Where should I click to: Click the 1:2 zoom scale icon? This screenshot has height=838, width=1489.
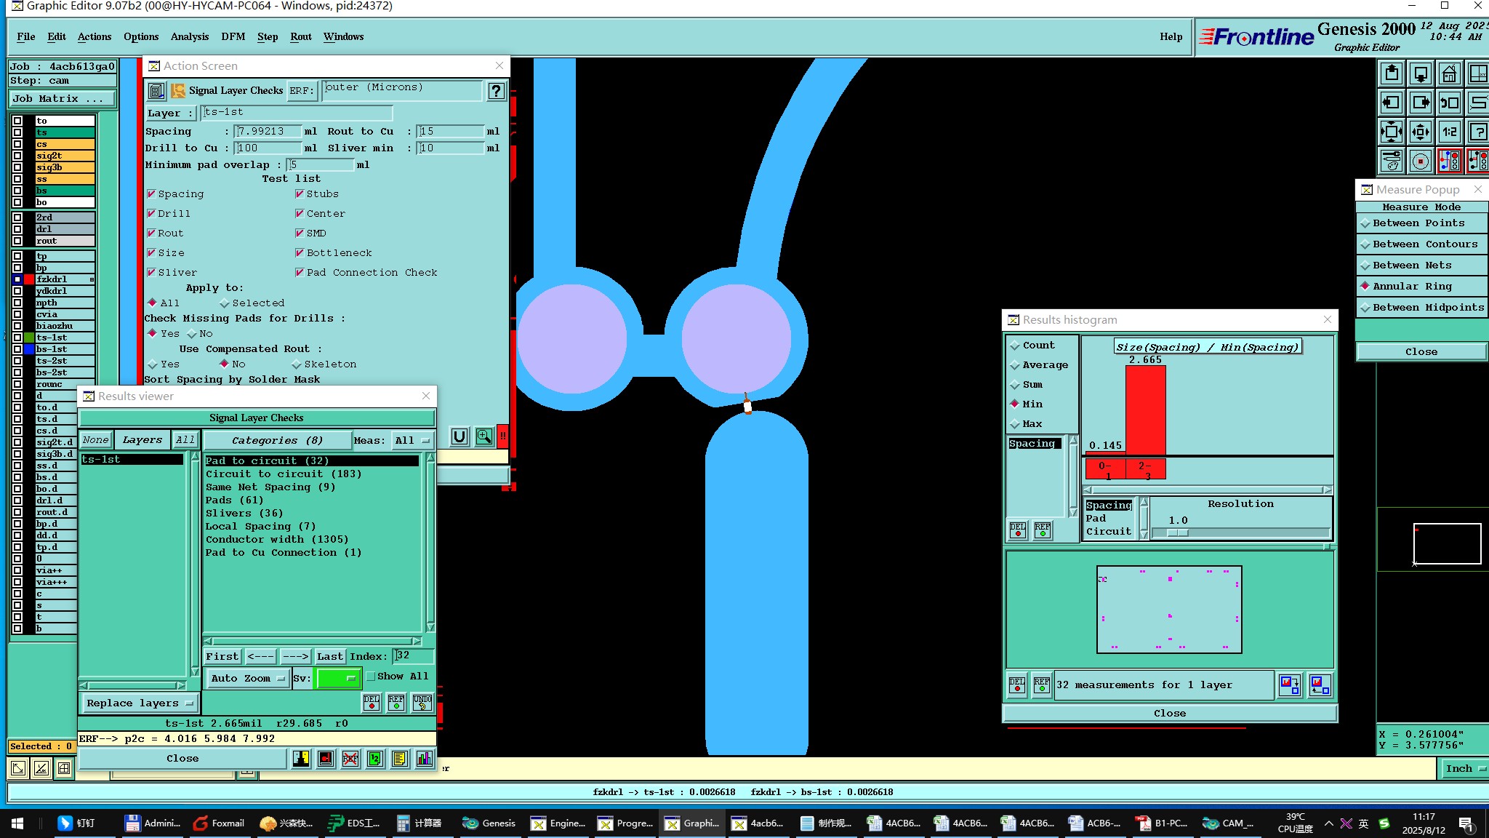[x=1449, y=132]
